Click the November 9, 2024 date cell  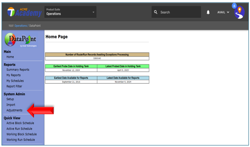(x=123, y=82)
